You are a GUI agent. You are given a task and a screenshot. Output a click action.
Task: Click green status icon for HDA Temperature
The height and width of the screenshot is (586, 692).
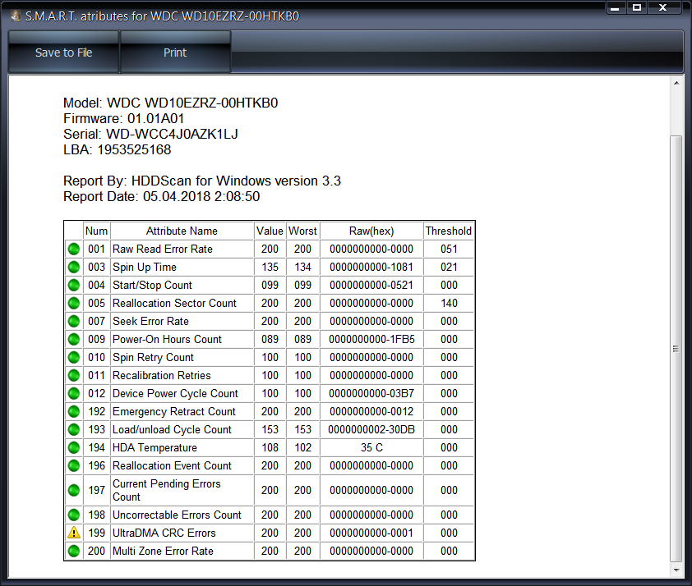point(74,447)
